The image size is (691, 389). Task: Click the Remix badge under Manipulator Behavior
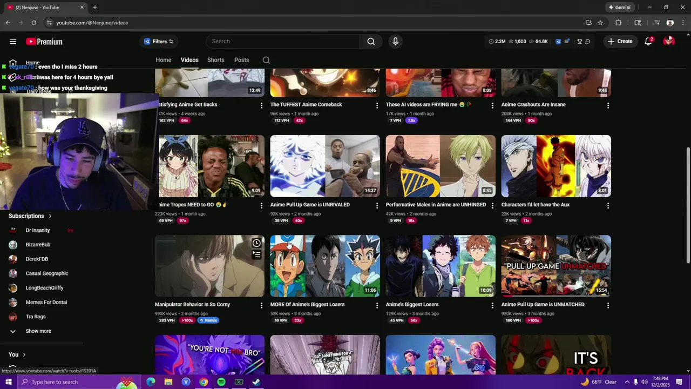coord(208,320)
